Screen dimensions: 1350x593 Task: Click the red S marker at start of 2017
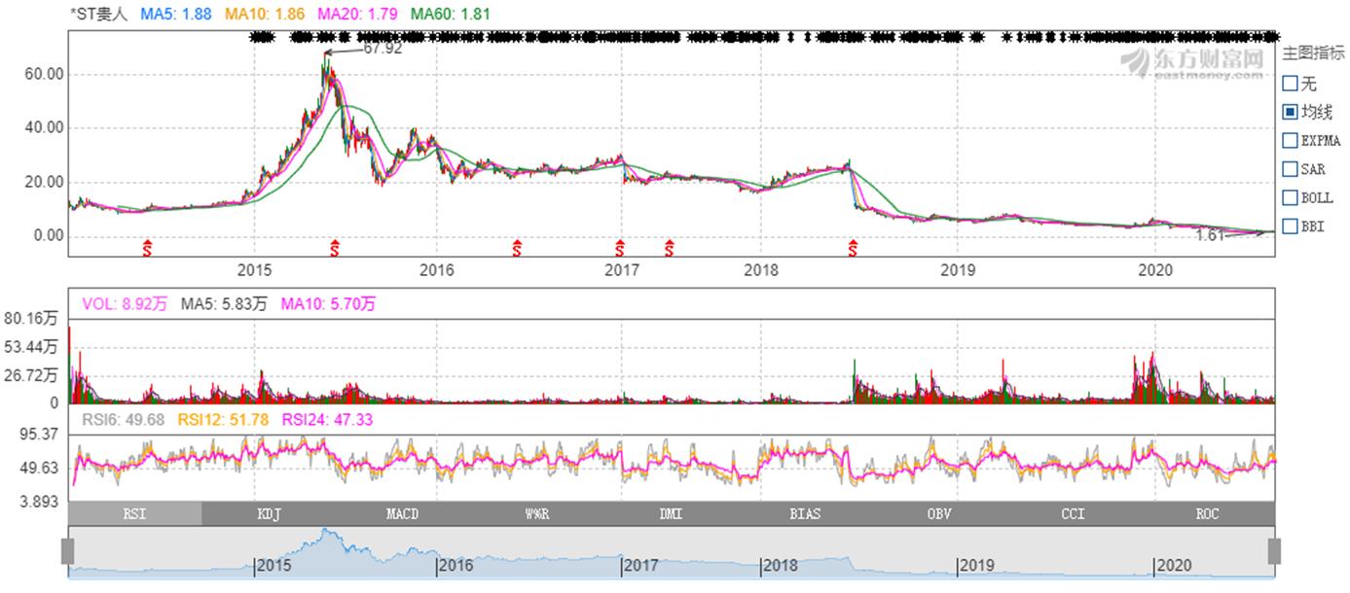pos(619,247)
